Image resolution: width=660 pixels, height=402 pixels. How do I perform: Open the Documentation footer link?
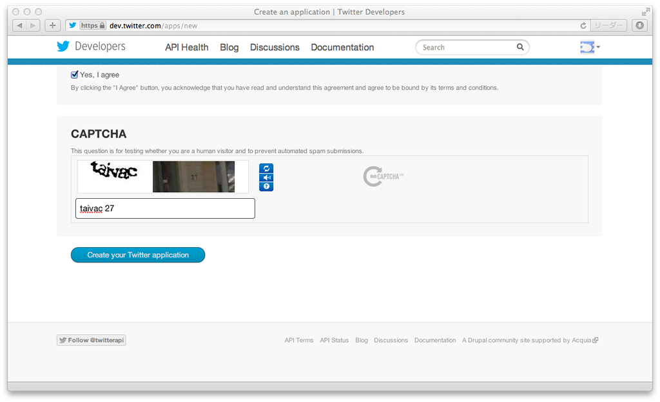[x=435, y=340]
